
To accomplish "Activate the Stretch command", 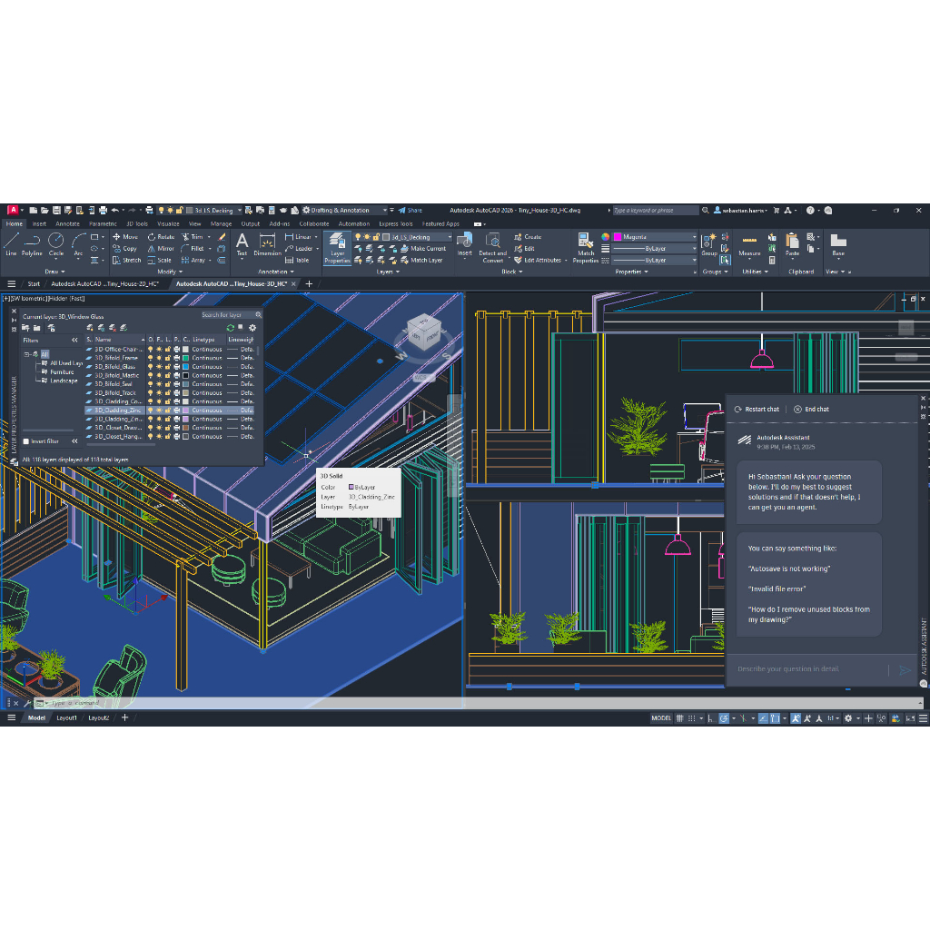I will coord(127,260).
